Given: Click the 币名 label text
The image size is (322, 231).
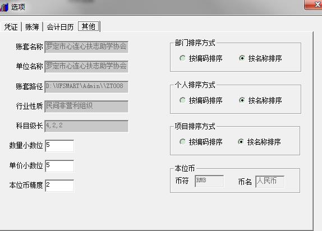Looking at the screenshot, I should [x=245, y=182].
